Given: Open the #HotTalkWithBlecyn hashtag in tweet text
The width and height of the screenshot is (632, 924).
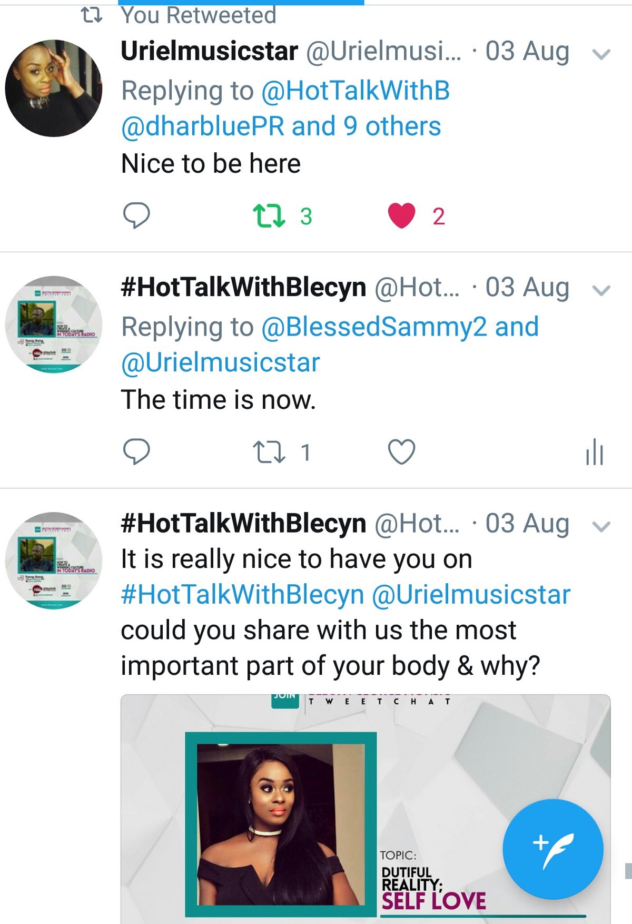Looking at the screenshot, I should 242,595.
